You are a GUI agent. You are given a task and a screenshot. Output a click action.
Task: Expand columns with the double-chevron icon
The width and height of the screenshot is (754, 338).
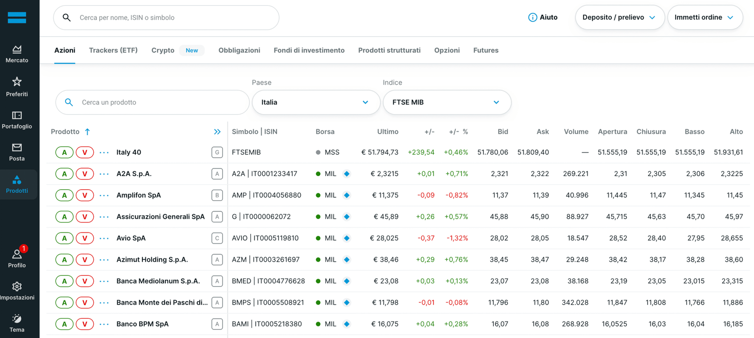[217, 132]
